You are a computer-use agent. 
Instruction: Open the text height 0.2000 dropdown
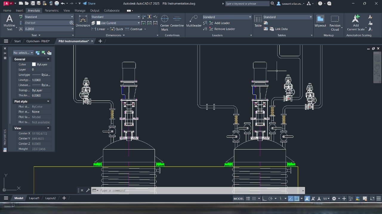coord(73,29)
